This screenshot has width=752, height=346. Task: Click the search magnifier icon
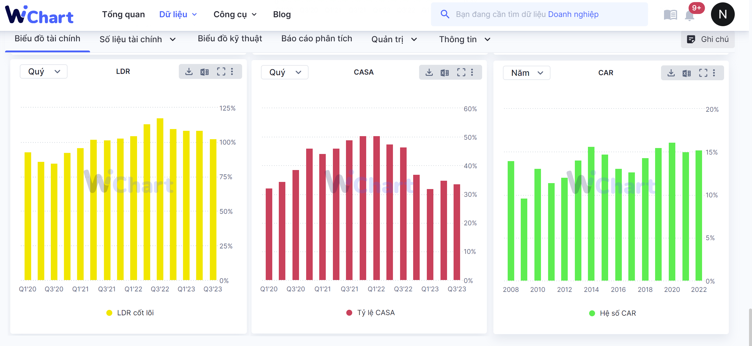point(445,14)
